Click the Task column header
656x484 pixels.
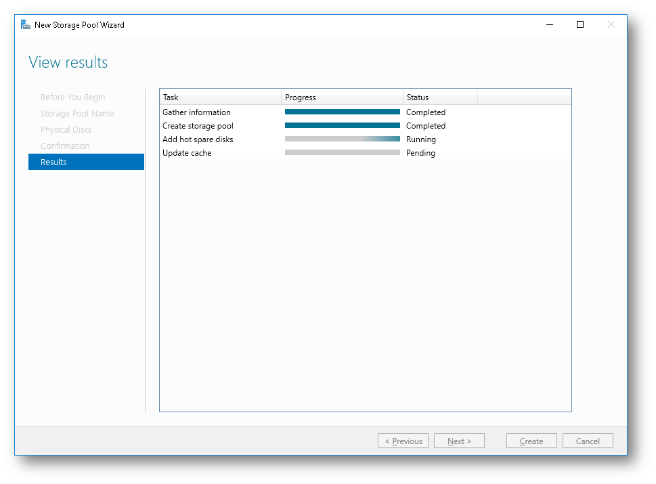170,97
